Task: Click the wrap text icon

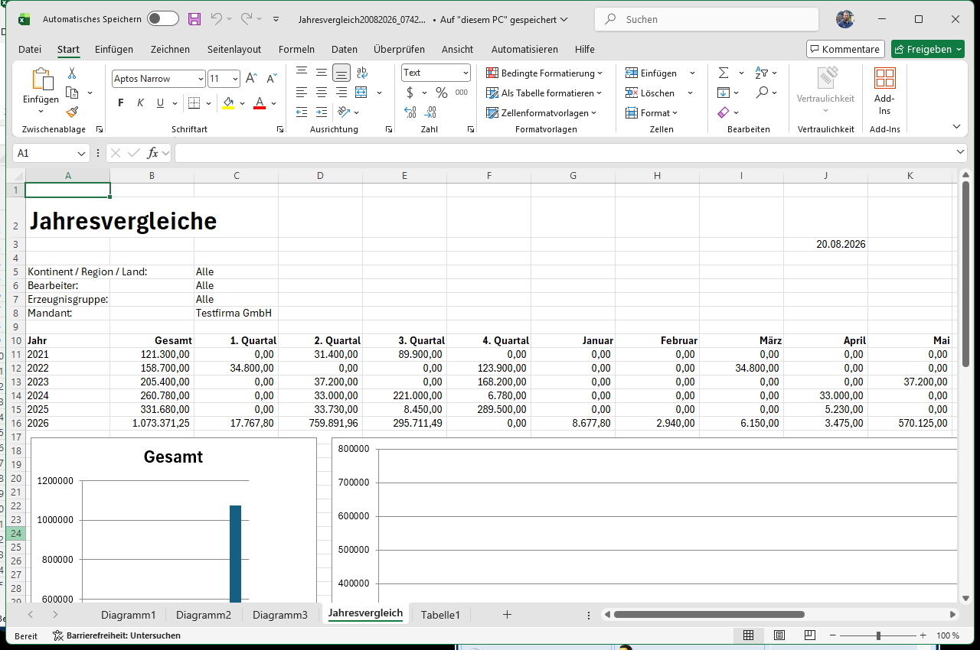Action: point(361,73)
